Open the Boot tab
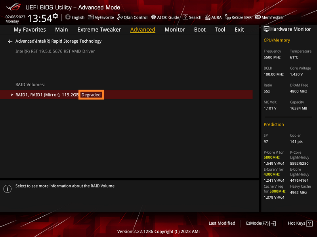The width and height of the screenshot is (317, 237). [x=200, y=30]
